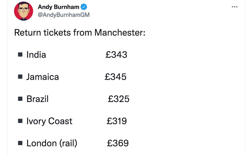Open the Andy Burnham display name link
This screenshot has width=248, height=155.
point(58,7)
